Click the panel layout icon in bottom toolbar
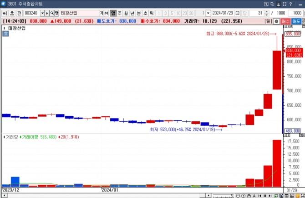This screenshot has height=198, width=305. pos(286,196)
